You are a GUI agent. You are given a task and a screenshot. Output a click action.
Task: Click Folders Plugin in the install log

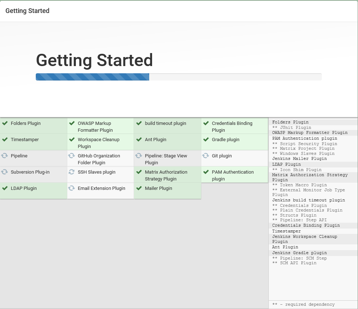coord(290,122)
